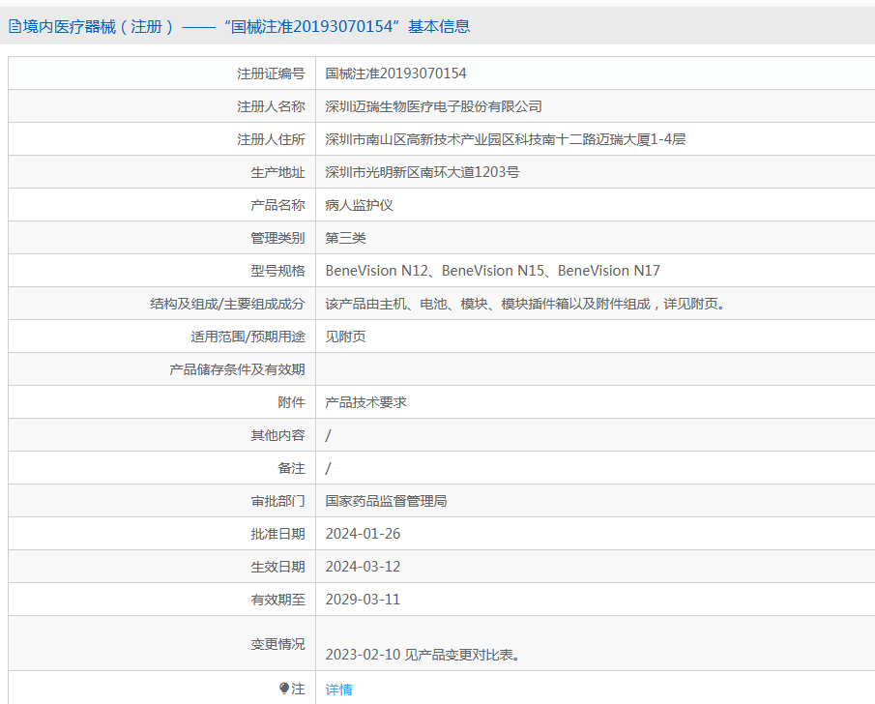The height and width of the screenshot is (704, 875).
Task: Select production address 深圳市光明新区南环大道1203号
Action: 422,172
